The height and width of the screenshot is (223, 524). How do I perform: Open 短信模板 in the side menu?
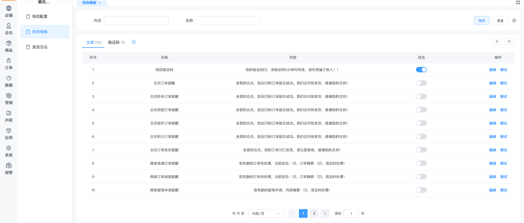tap(45, 32)
